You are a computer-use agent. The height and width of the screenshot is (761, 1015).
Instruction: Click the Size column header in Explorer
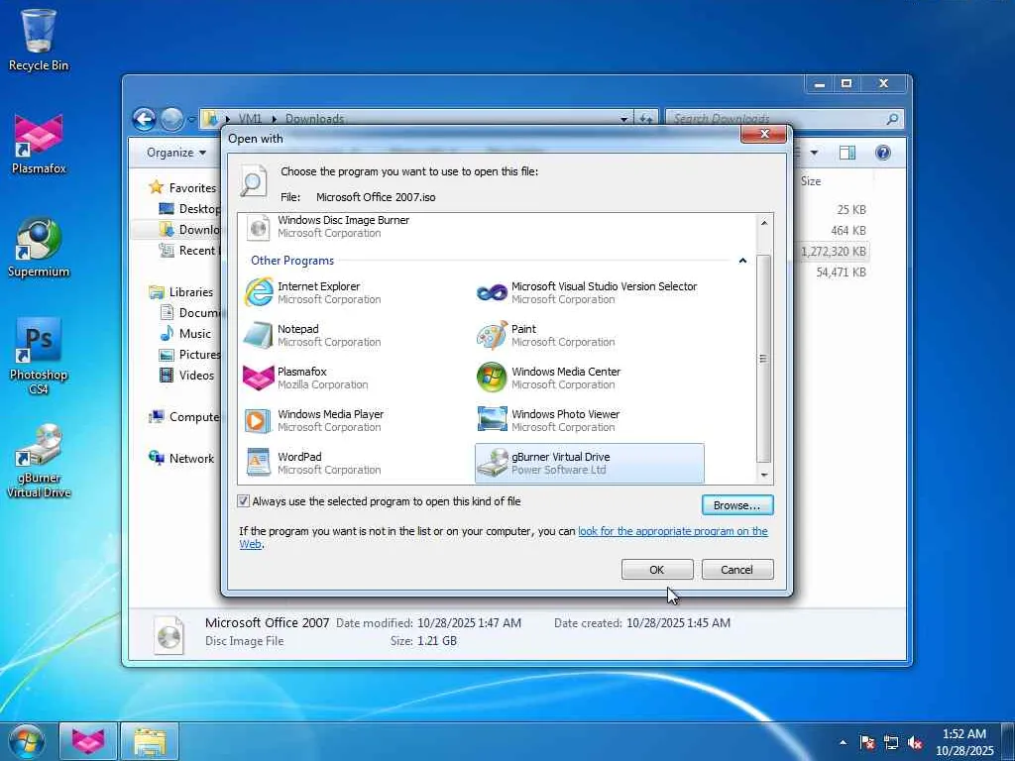click(811, 181)
